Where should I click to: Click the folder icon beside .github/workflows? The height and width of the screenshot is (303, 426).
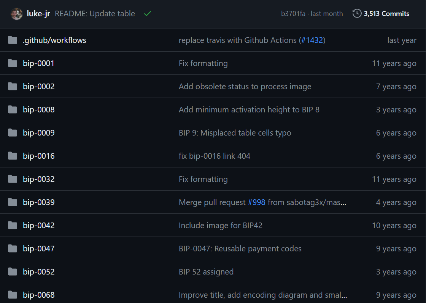click(x=13, y=40)
